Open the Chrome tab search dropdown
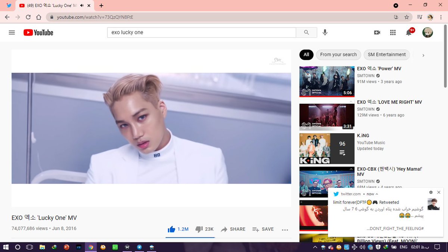The width and height of the screenshot is (448, 252). [396, 6]
